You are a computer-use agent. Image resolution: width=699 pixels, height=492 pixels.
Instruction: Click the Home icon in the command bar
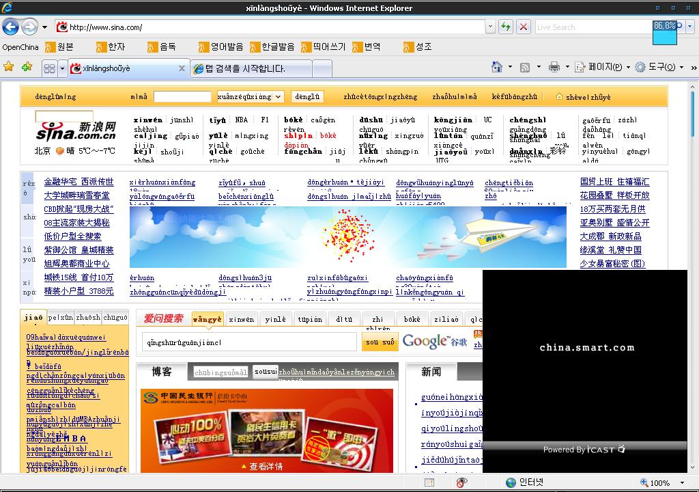coord(497,67)
